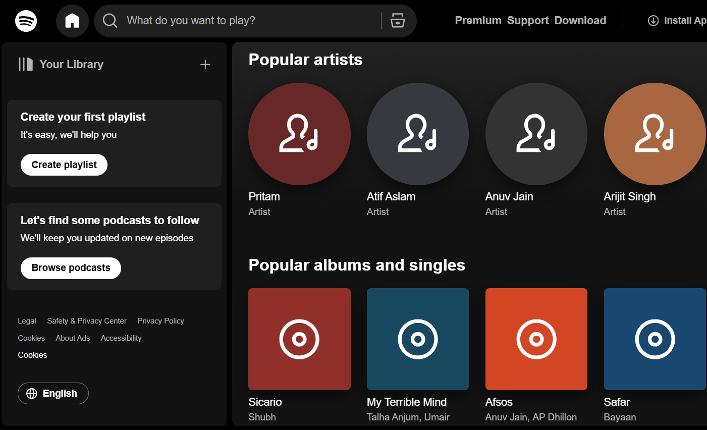Click Install App button
The image size is (707, 430).
[677, 21]
